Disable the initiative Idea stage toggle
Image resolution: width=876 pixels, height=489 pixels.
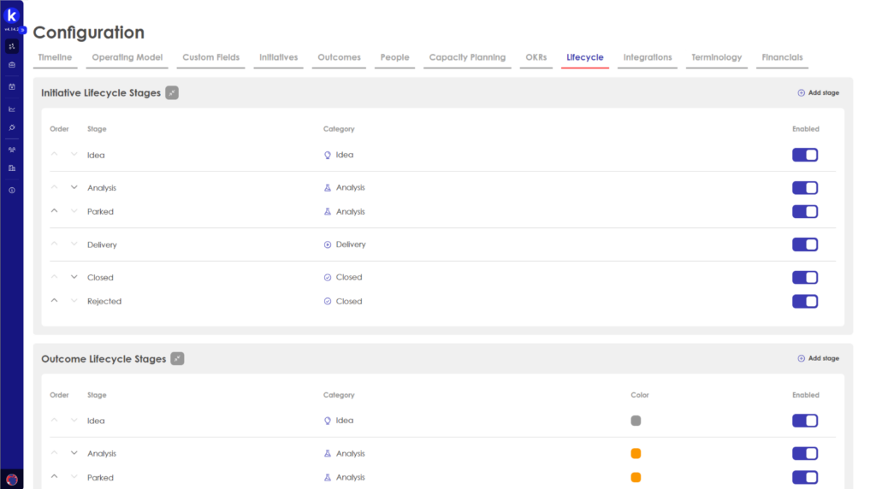click(804, 155)
